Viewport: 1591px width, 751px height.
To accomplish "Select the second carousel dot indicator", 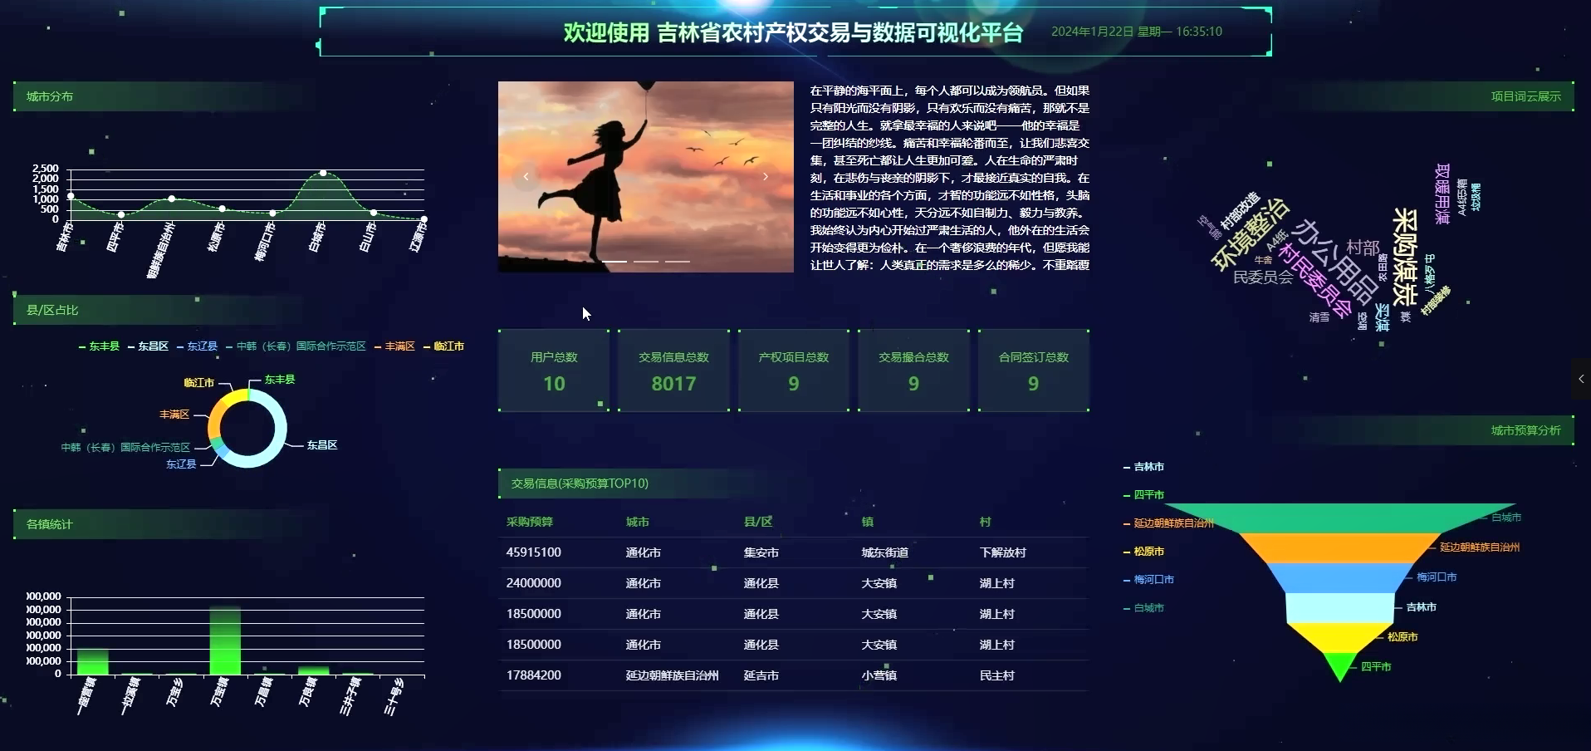I will 648,261.
